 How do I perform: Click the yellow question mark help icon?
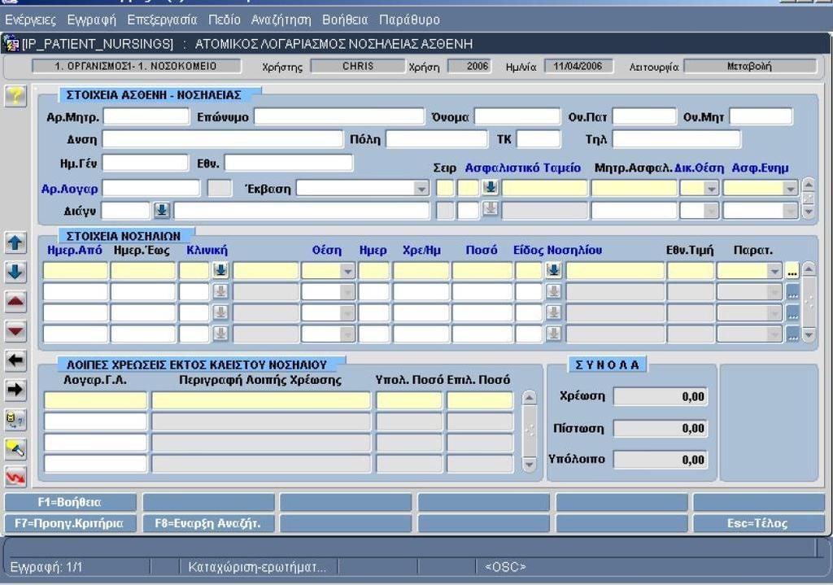pos(15,96)
